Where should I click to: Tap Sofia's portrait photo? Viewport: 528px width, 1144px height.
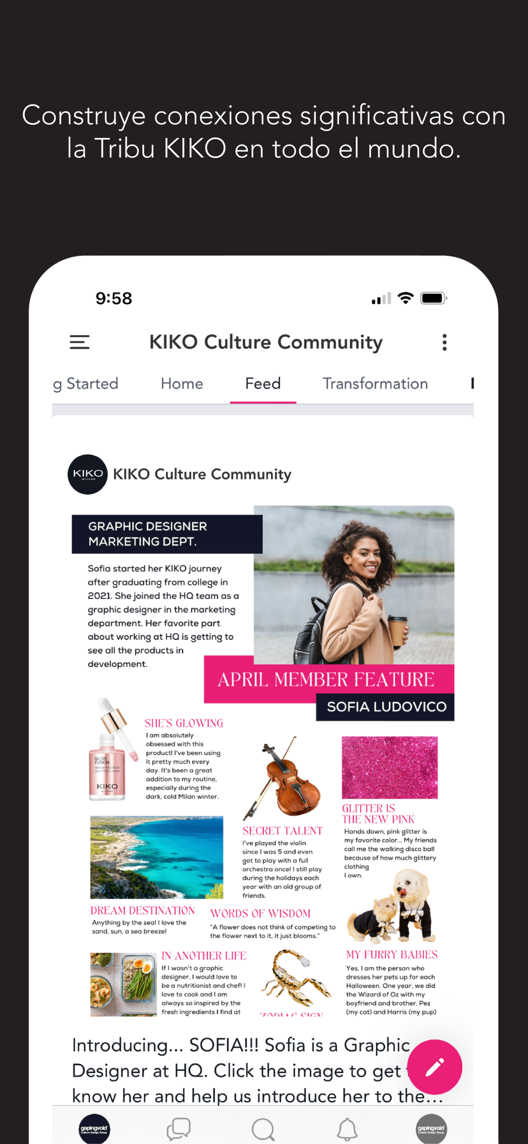354,585
